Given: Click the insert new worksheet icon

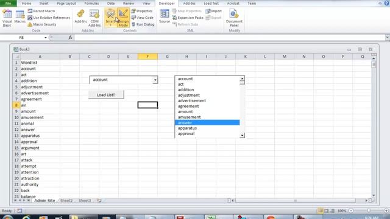Looking at the screenshot, I should [x=99, y=200].
